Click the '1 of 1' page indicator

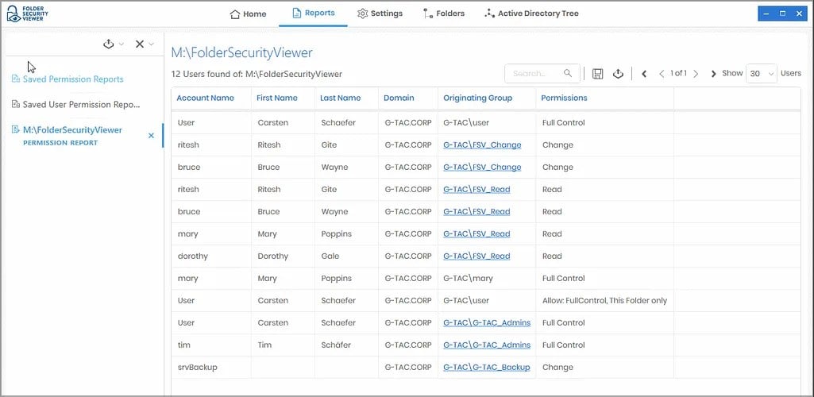pos(678,74)
